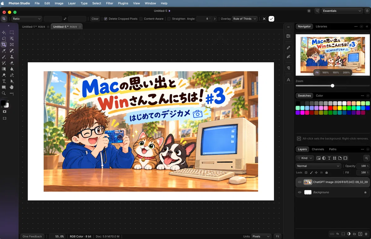Add layer style with fx icon

click(338, 234)
